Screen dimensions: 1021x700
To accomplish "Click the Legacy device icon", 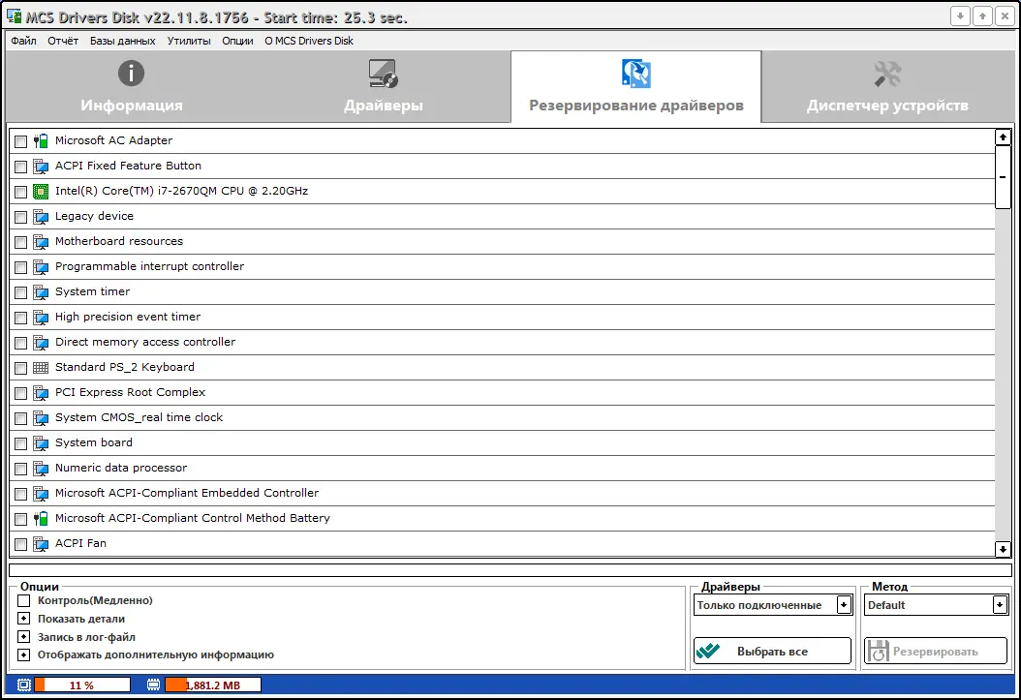I will pyautogui.click(x=41, y=217).
